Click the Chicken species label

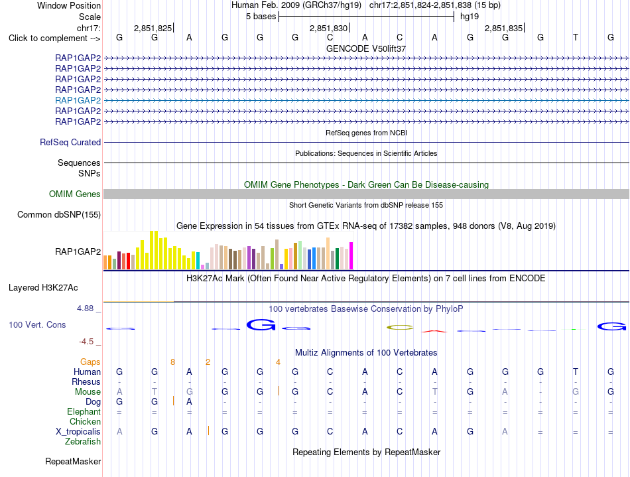[x=85, y=421]
